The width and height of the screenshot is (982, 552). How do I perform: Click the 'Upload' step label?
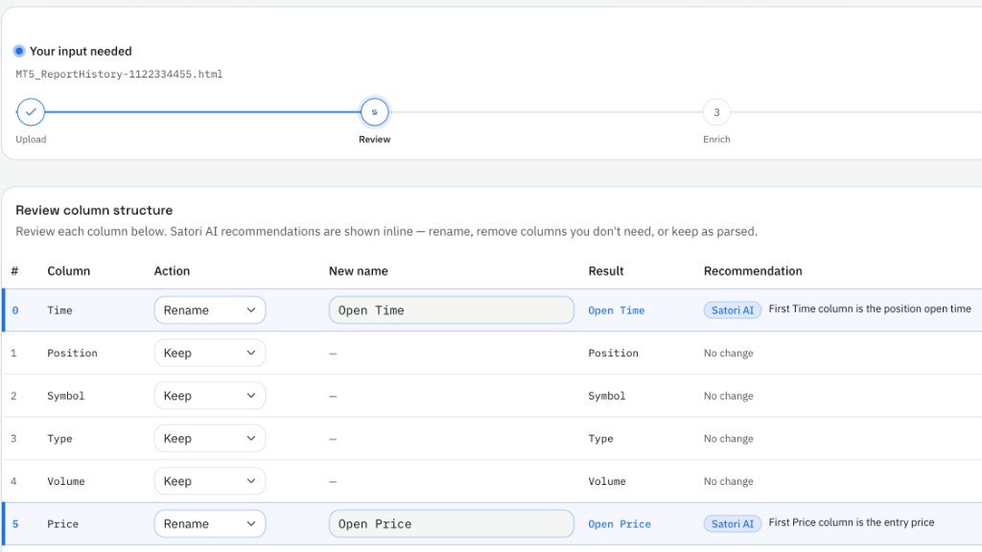(x=31, y=139)
